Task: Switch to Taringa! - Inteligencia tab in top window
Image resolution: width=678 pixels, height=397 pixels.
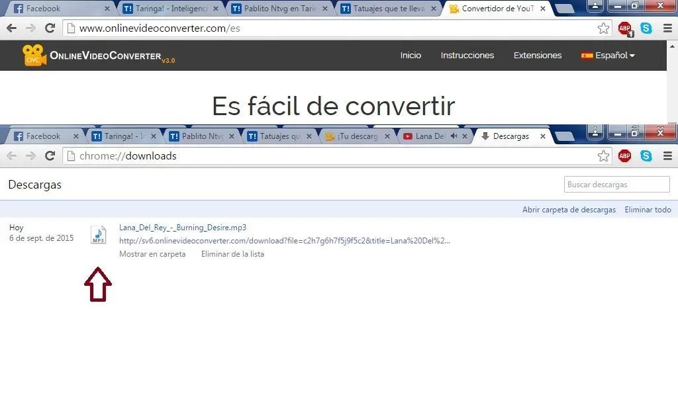Action: point(170,9)
